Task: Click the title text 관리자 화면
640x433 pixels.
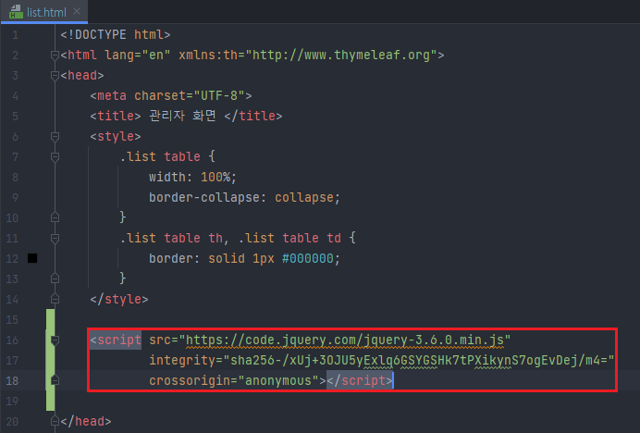Action: point(182,116)
